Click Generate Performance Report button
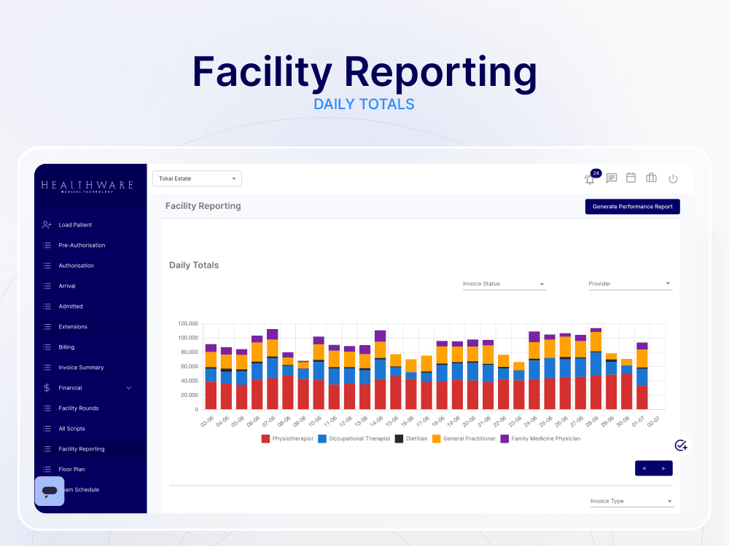Screen dimensions: 729x546 tap(632, 207)
